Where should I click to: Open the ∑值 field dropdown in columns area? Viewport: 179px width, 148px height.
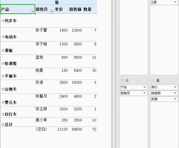(175, 2)
